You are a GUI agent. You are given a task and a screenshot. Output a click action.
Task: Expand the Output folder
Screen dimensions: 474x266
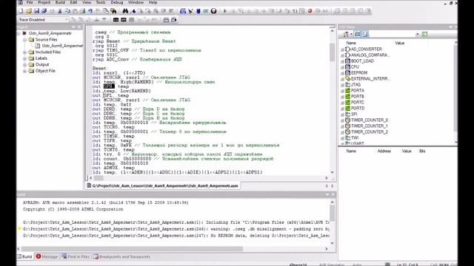point(24,64)
